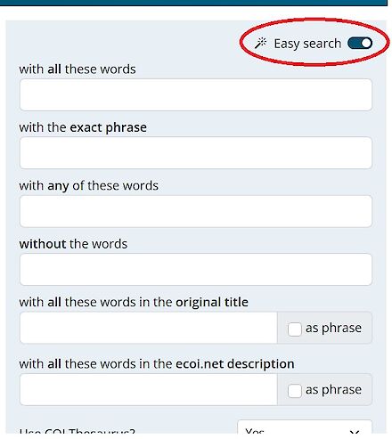This screenshot has height=439, width=392.
Task: Click the ecoi.net description words input
Action: [x=149, y=389]
